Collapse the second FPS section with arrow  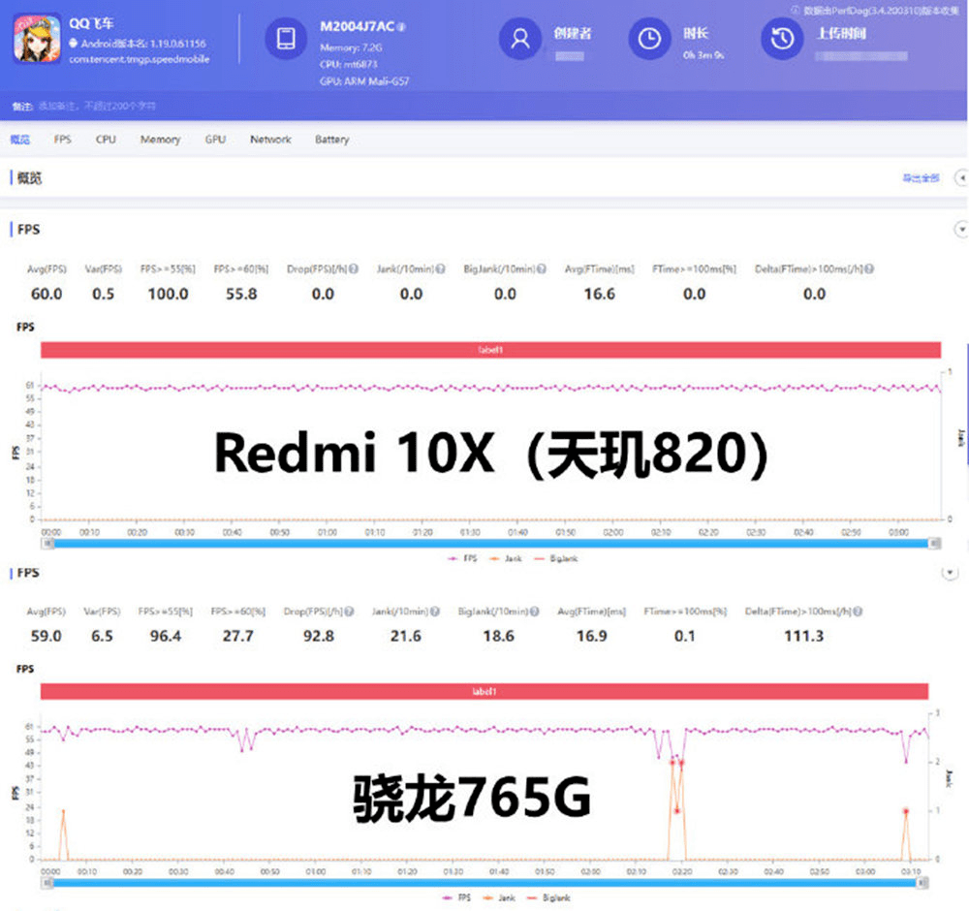(x=950, y=573)
